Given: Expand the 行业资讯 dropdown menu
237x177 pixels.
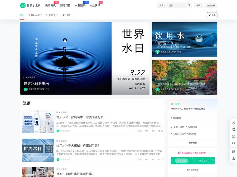Looking at the screenshot, I should click(x=52, y=15).
